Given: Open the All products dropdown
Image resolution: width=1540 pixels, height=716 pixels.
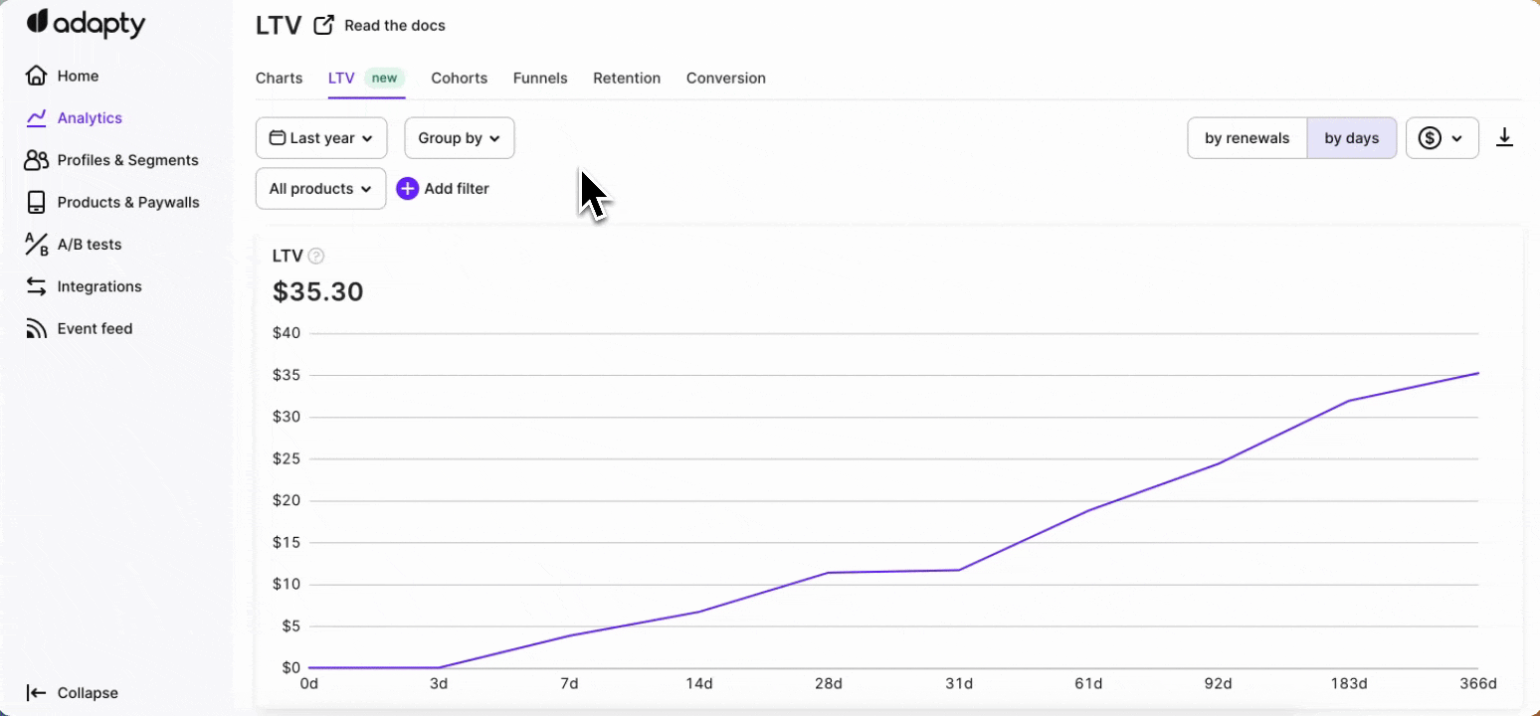Looking at the screenshot, I should tap(320, 189).
